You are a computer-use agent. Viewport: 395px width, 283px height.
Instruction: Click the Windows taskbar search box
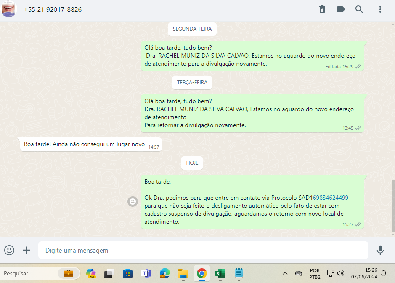coord(40,273)
